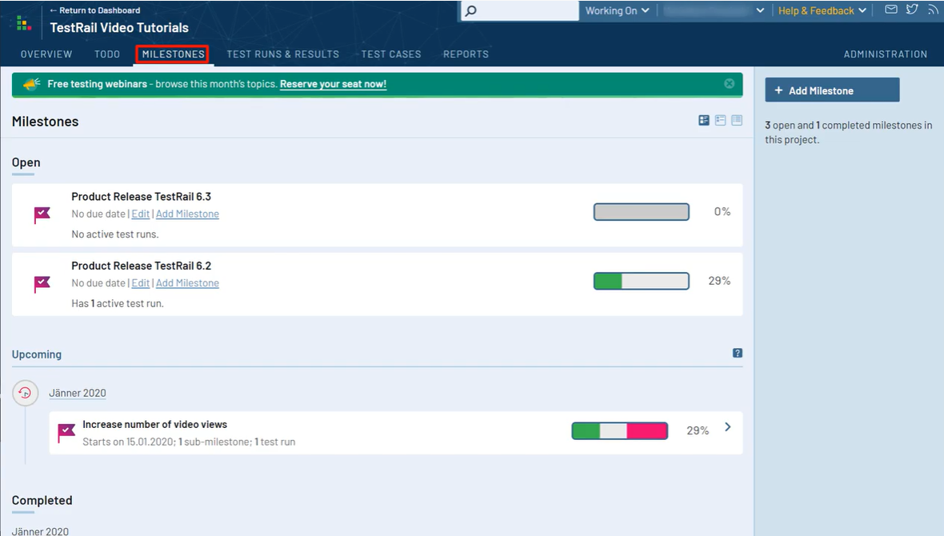This screenshot has width=944, height=536.
Task: Open the Working On dropdown
Action: coord(617,10)
